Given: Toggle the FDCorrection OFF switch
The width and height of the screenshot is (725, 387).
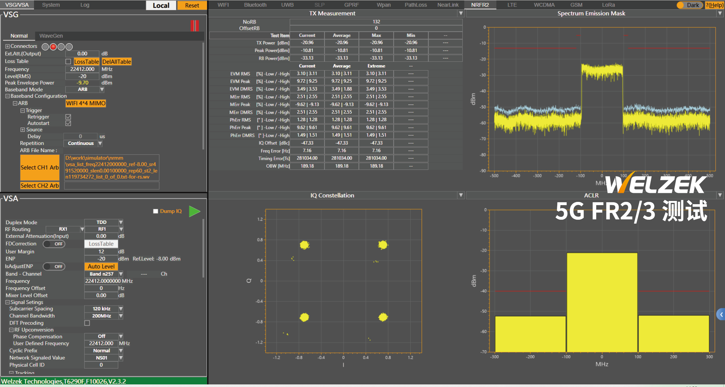Looking at the screenshot, I should (54, 244).
